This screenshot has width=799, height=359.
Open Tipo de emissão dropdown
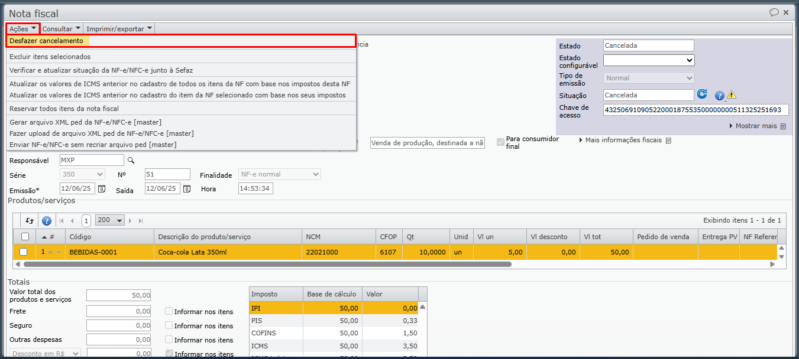[649, 78]
